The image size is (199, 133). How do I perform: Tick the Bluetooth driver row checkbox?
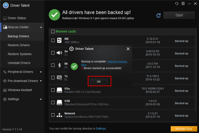[x=53, y=65]
